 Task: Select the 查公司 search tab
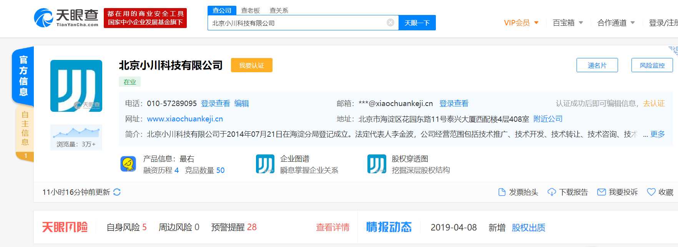[222, 10]
